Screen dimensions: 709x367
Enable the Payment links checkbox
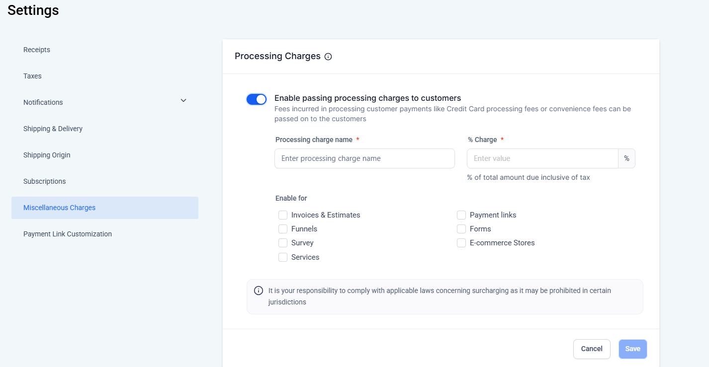(x=461, y=215)
